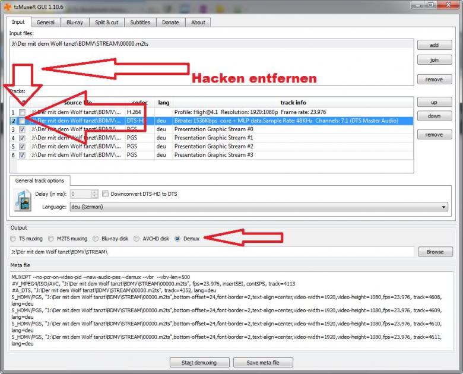The height and width of the screenshot is (374, 463).
Task: Switch to Split & cut tab
Action: (x=107, y=23)
